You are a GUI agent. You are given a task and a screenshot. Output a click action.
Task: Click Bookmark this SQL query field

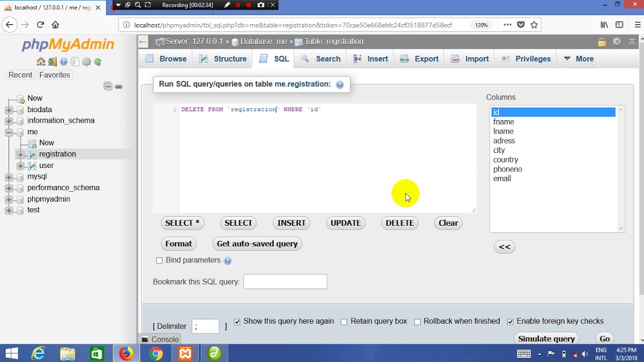(x=285, y=282)
